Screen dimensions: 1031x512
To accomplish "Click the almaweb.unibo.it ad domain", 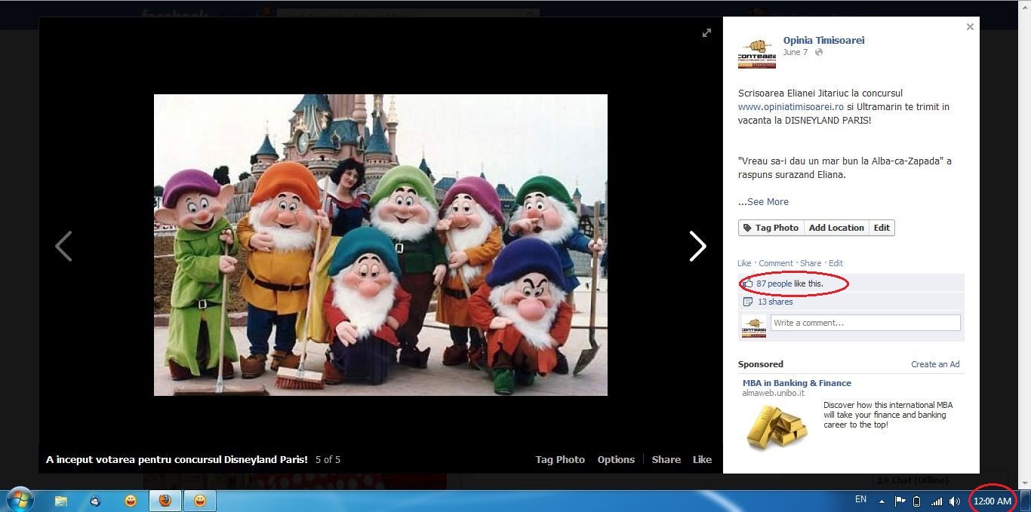I will pyautogui.click(x=774, y=393).
